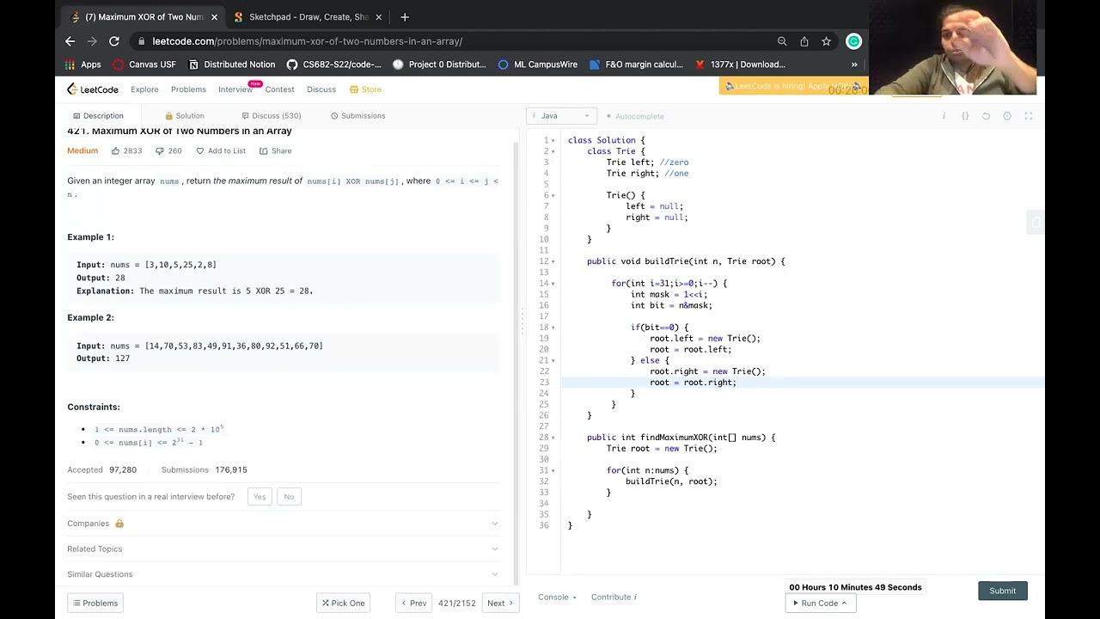Collapse the class Solution fold arrow on line 1
Image resolution: width=1100 pixels, height=619 pixels.
[553, 140]
